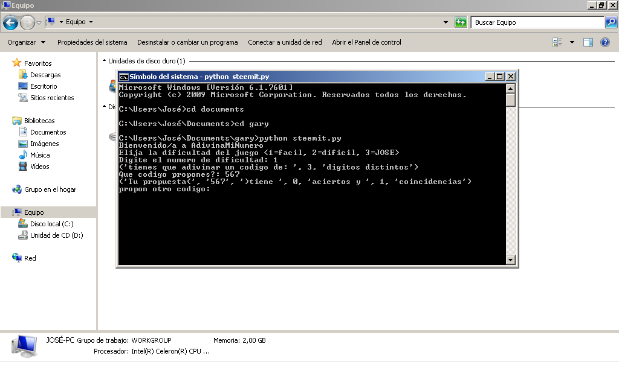Click the 'Bienvenido/a a AdivinaMiNumero' line
The image size is (619, 391).
[190, 145]
